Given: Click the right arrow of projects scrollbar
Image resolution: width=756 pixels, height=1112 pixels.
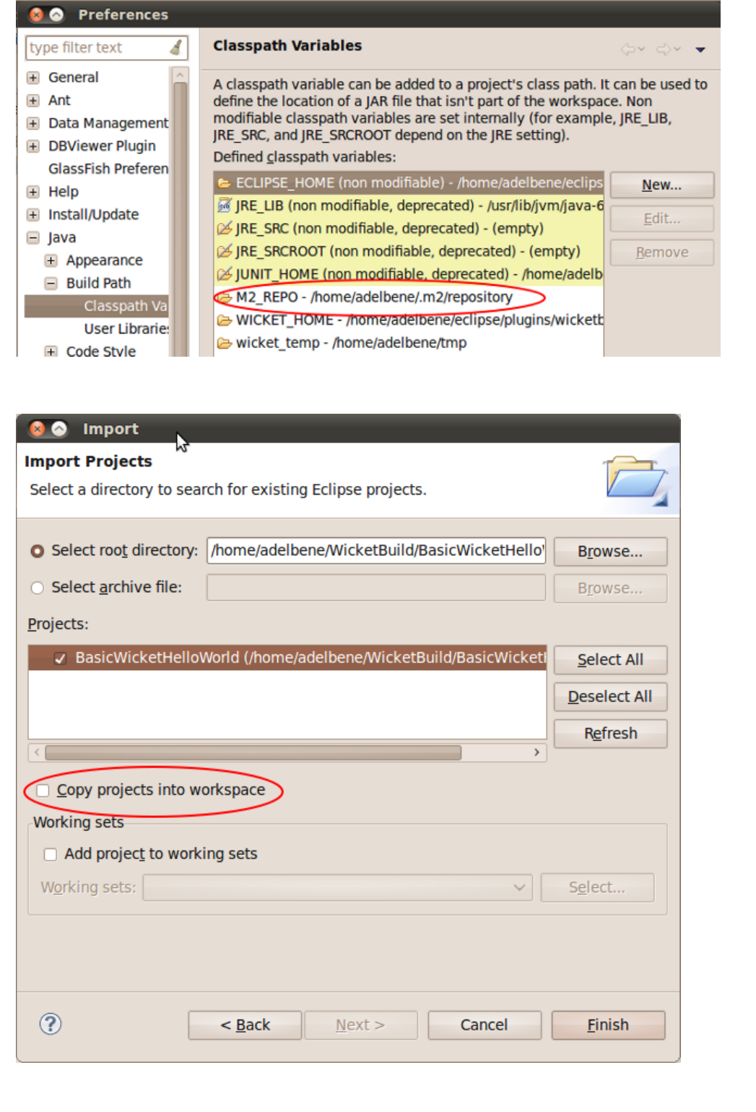Looking at the screenshot, I should [536, 752].
